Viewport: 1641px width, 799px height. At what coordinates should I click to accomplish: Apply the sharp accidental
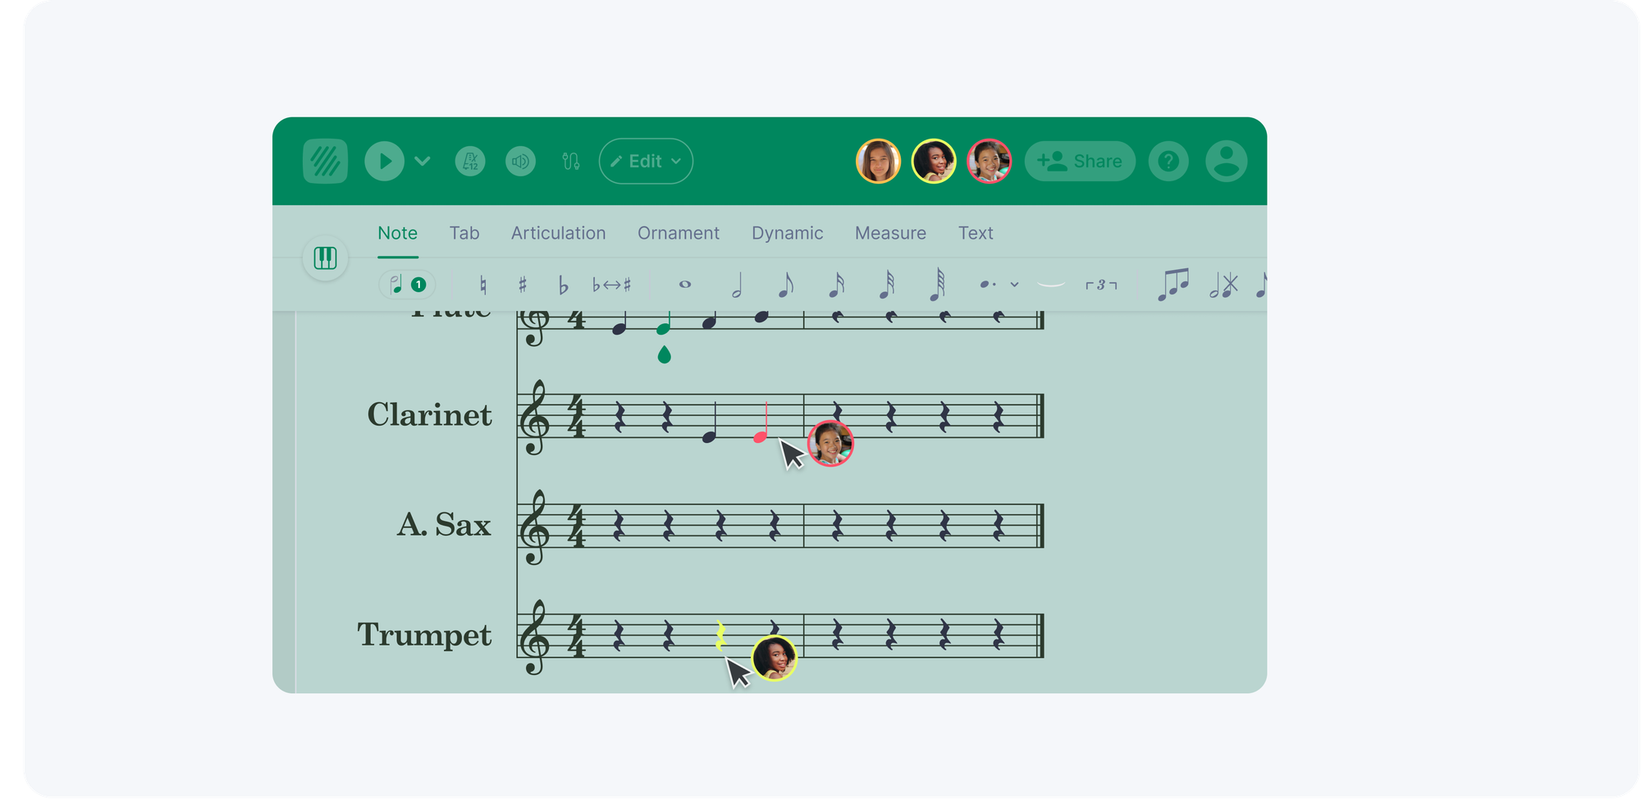point(523,285)
